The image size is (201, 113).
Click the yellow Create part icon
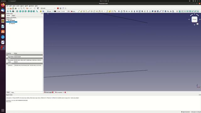pos(41,11)
